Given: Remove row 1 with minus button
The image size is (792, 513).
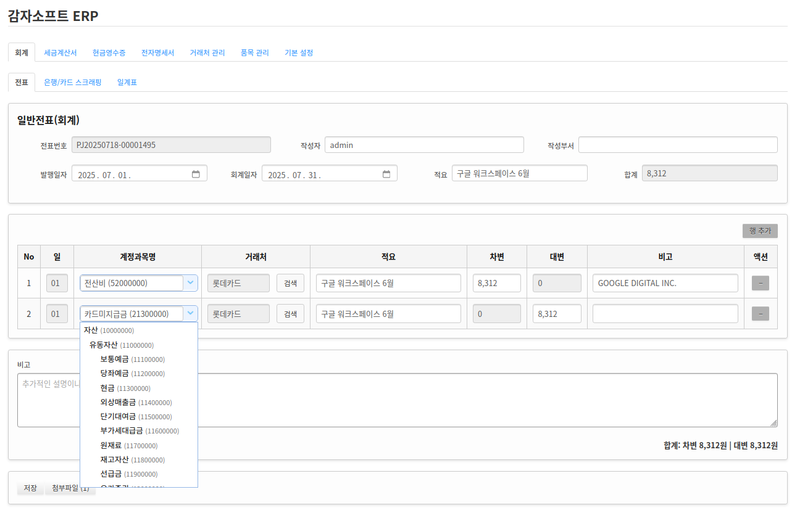Looking at the screenshot, I should 760,284.
